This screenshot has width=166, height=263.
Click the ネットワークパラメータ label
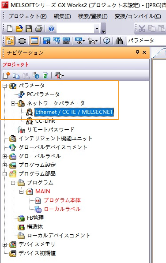tap(56, 103)
